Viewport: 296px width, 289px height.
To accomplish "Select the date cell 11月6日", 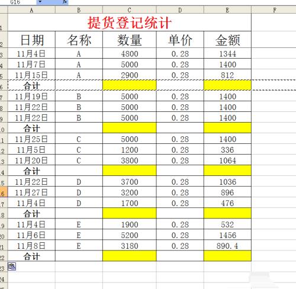I will pos(31,235).
